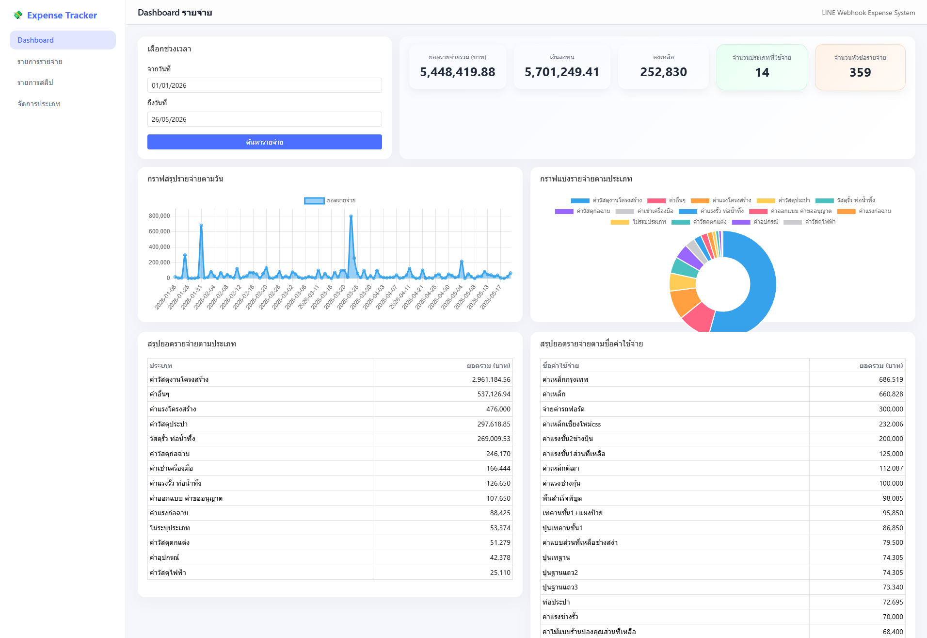Click the large blue doughnut chart slice

point(762,286)
